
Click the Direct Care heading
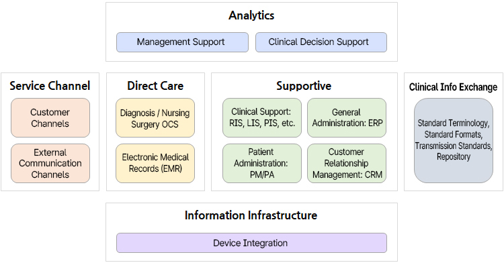click(155, 86)
